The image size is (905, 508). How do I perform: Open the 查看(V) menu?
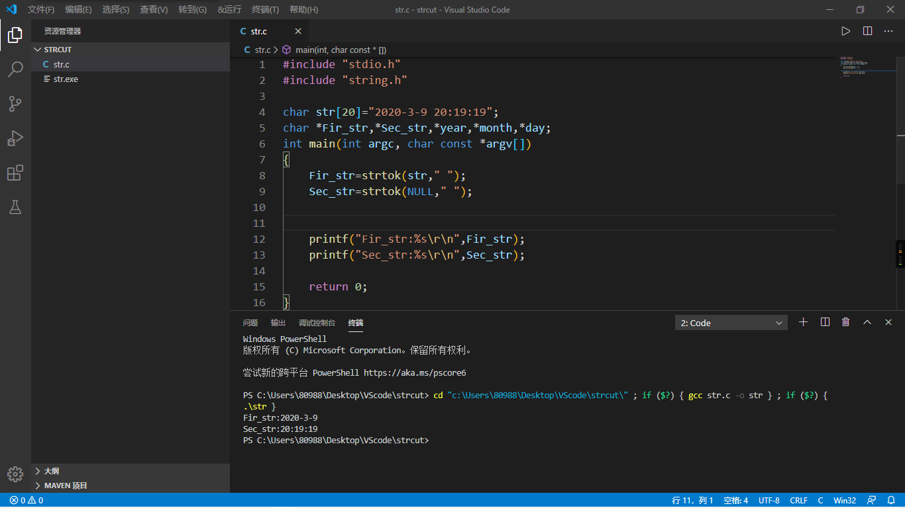tap(154, 10)
